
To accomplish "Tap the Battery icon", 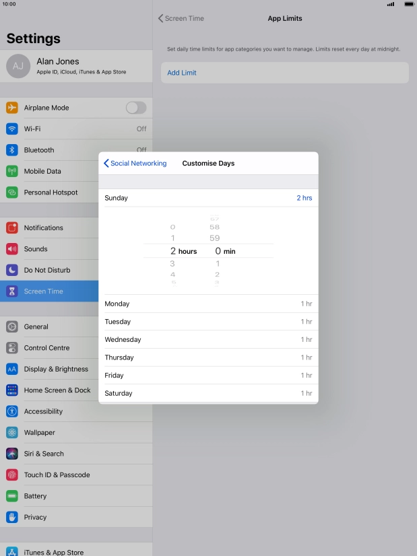I will [12, 496].
